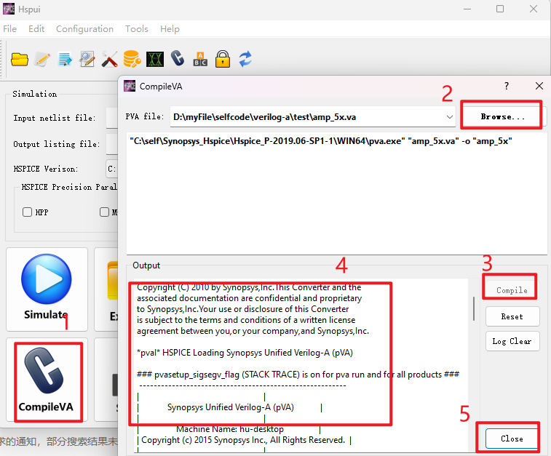Click the orange database toolbar icon
551x456 pixels.
132,59
